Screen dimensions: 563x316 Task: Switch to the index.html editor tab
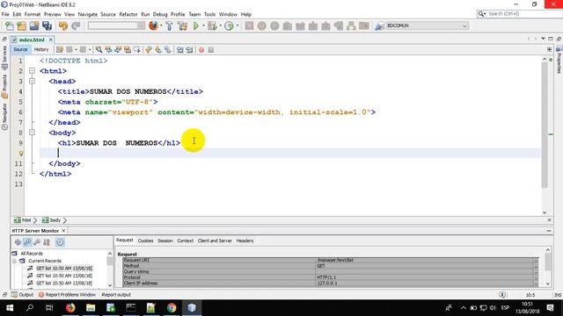tap(32, 39)
